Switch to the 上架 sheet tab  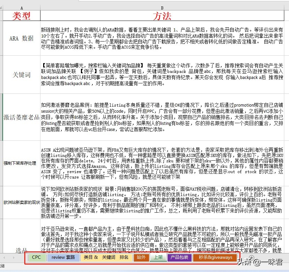158,257
